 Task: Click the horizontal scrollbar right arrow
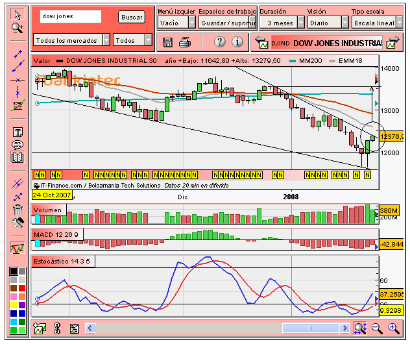tap(344, 328)
